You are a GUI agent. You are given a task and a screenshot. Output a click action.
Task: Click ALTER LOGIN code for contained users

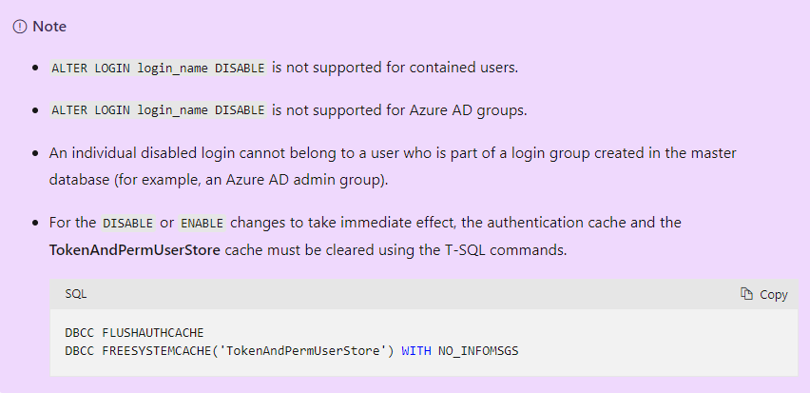click(x=158, y=69)
